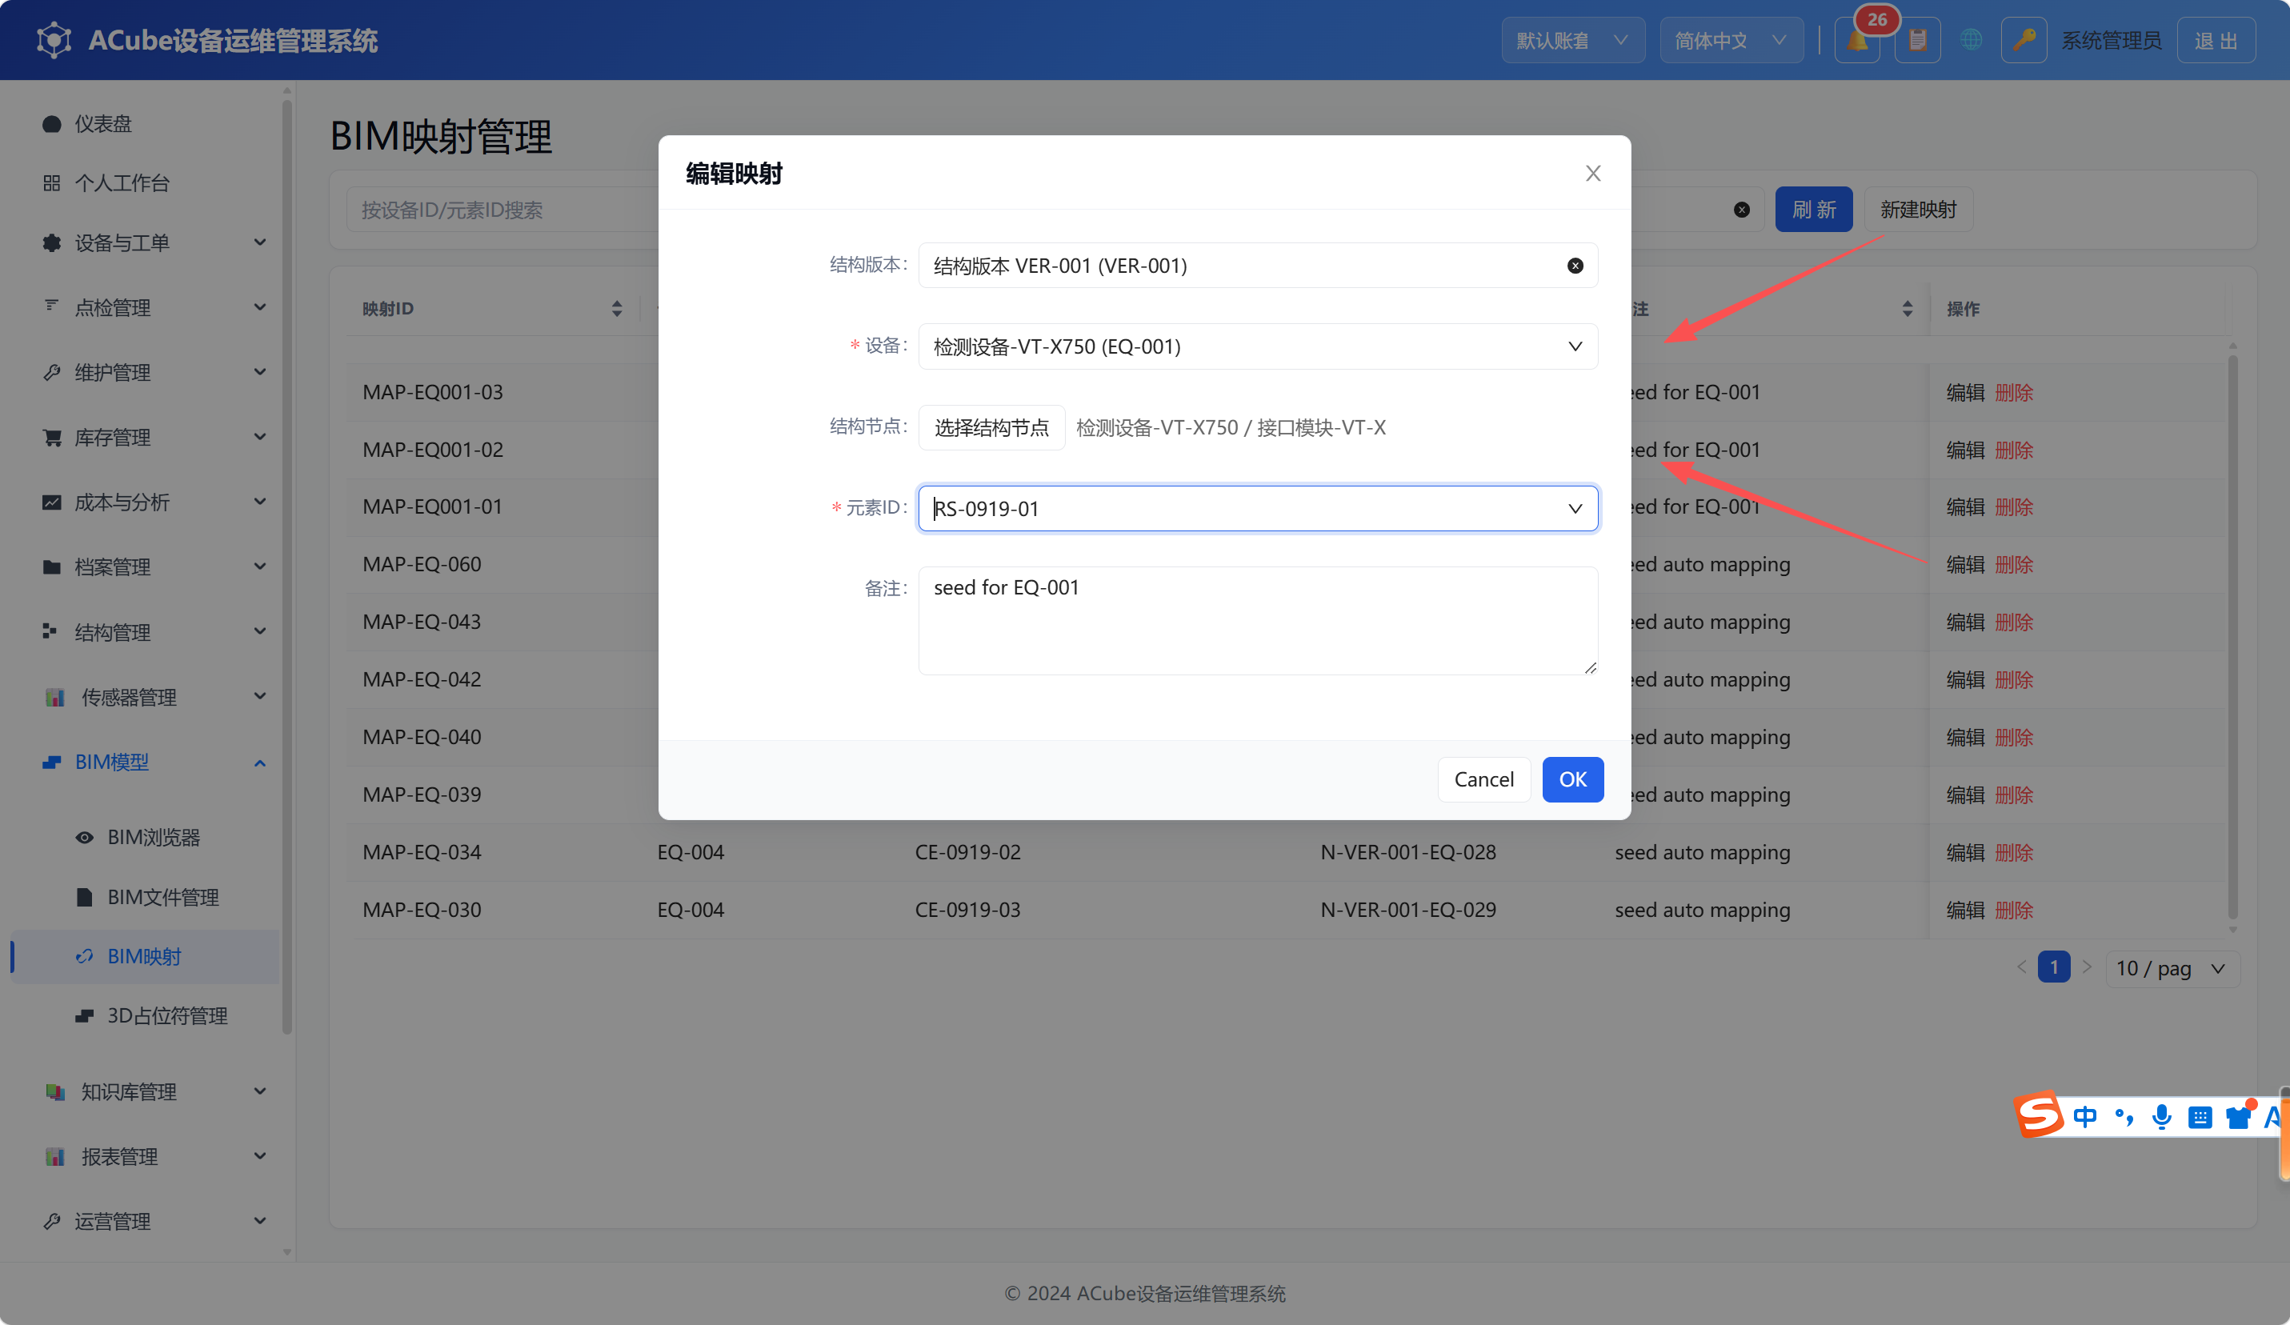Screen dimensions: 2290x1325
Task: Click the key icon beside 系统管理员
Action: tap(2024, 41)
